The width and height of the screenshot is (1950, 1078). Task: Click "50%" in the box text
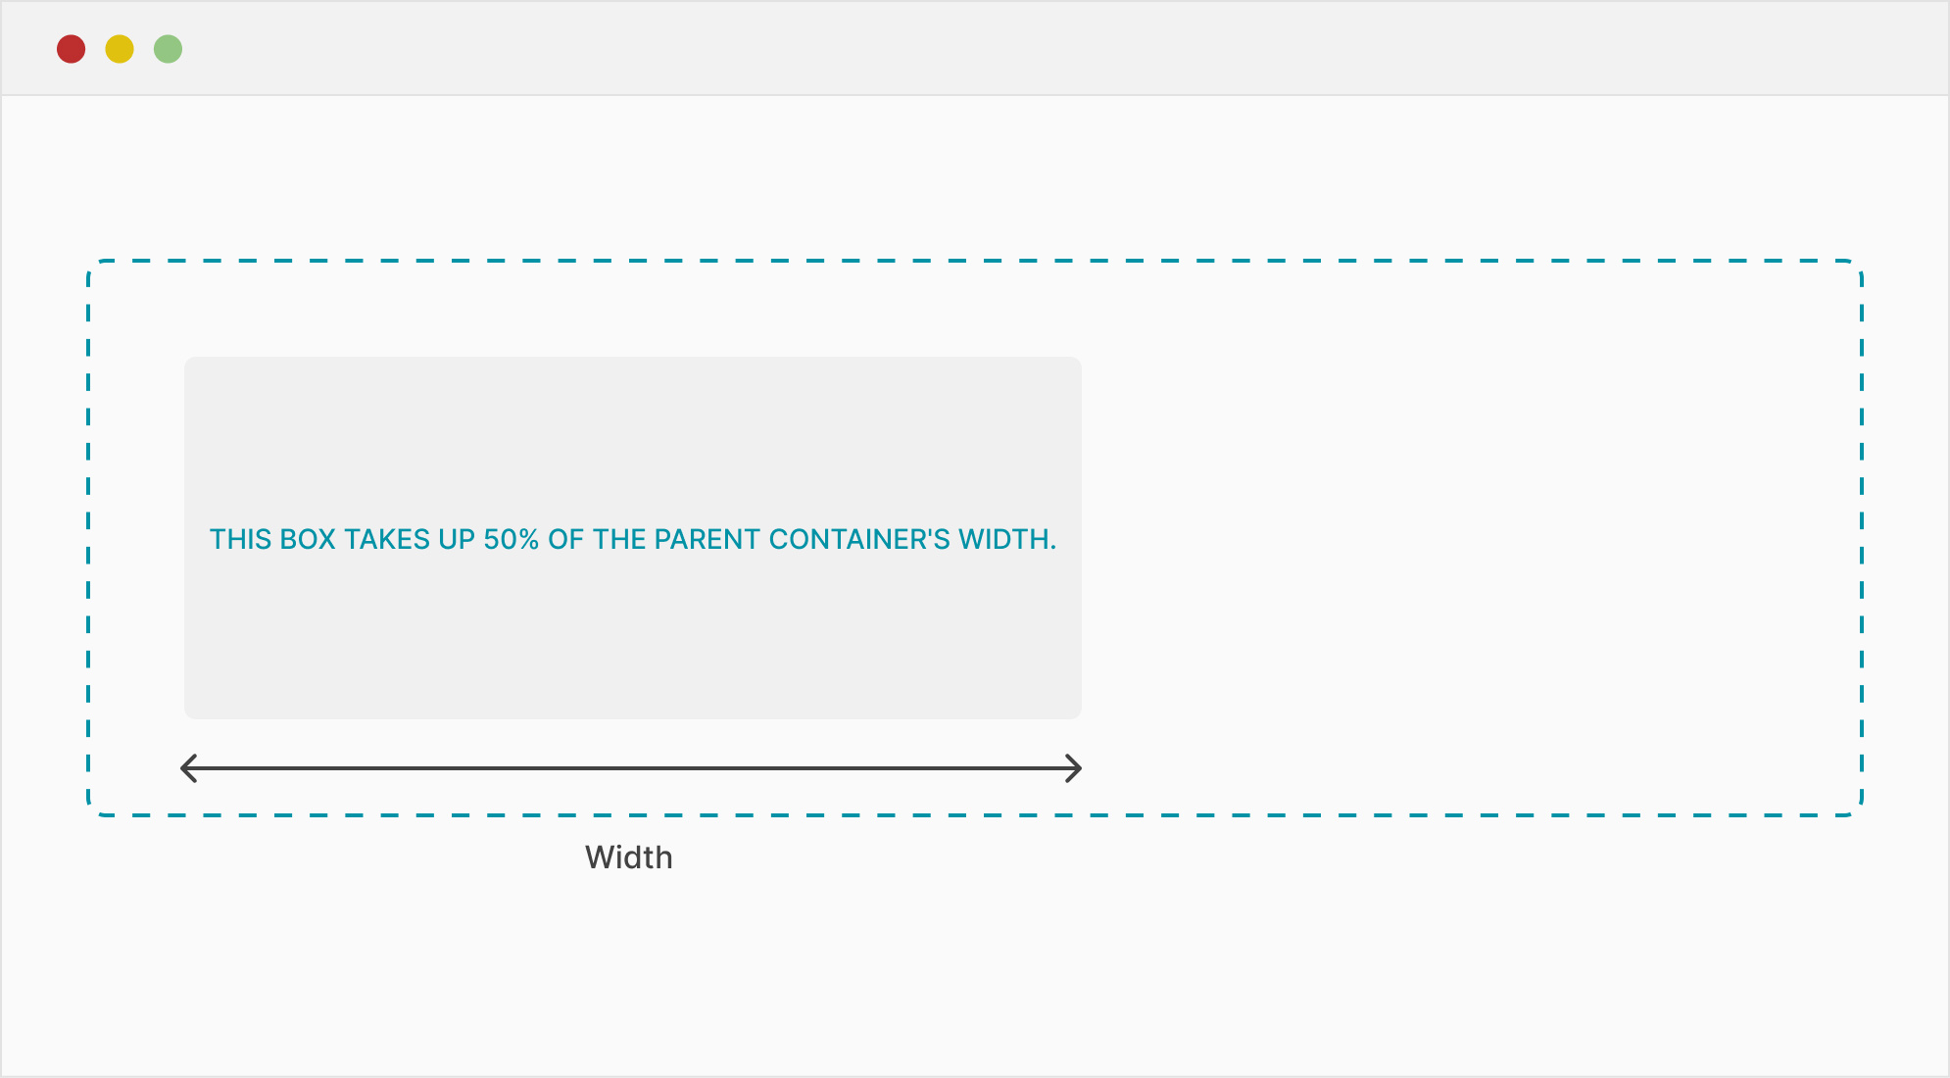[512, 539]
